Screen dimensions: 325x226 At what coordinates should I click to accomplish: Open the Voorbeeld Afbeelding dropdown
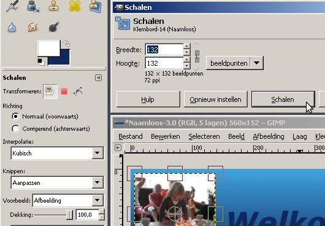[68, 200]
